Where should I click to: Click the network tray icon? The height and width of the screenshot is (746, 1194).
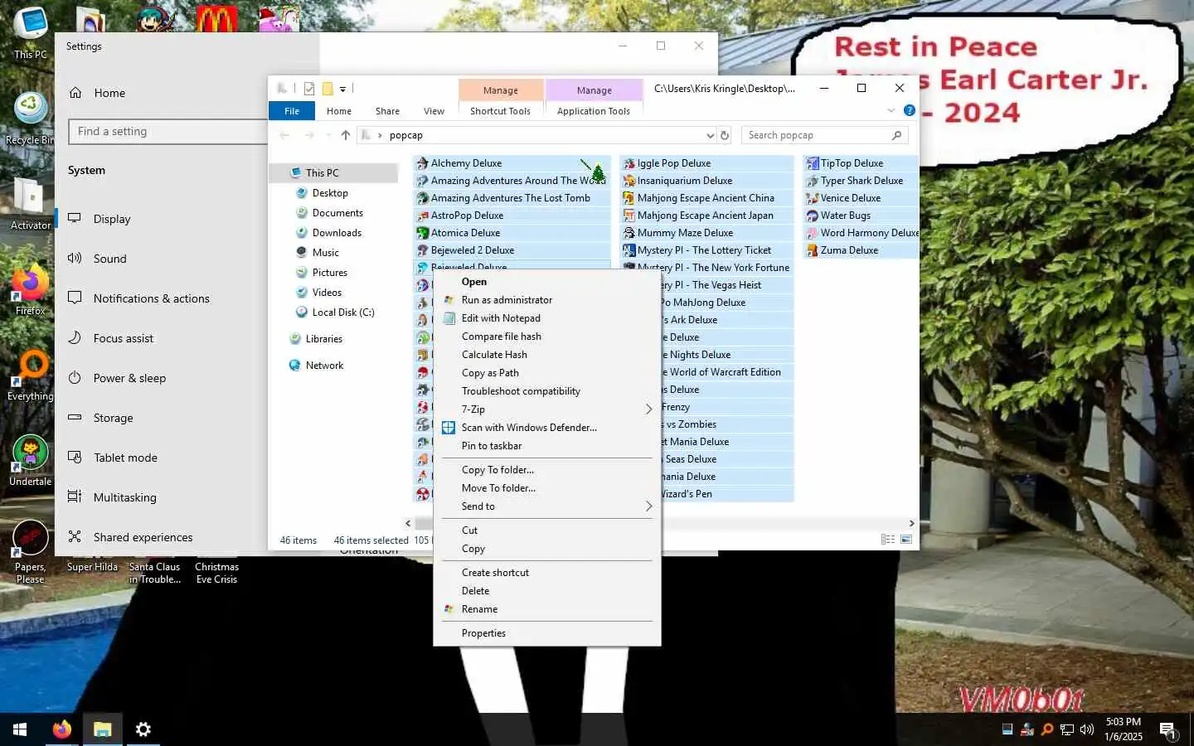[x=1067, y=729]
